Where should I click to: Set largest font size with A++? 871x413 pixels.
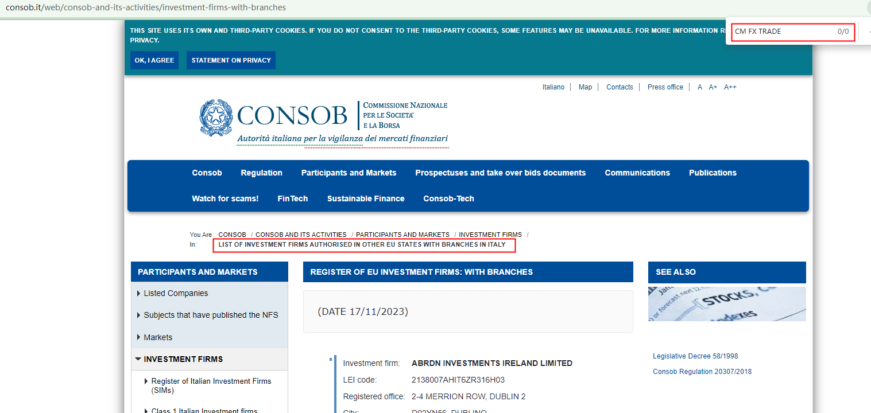pyautogui.click(x=730, y=87)
